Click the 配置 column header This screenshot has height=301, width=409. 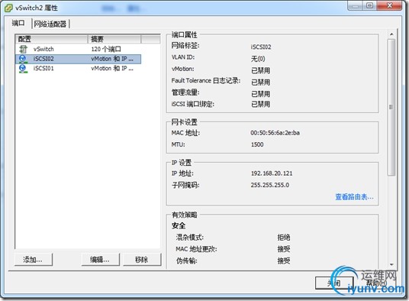point(52,39)
